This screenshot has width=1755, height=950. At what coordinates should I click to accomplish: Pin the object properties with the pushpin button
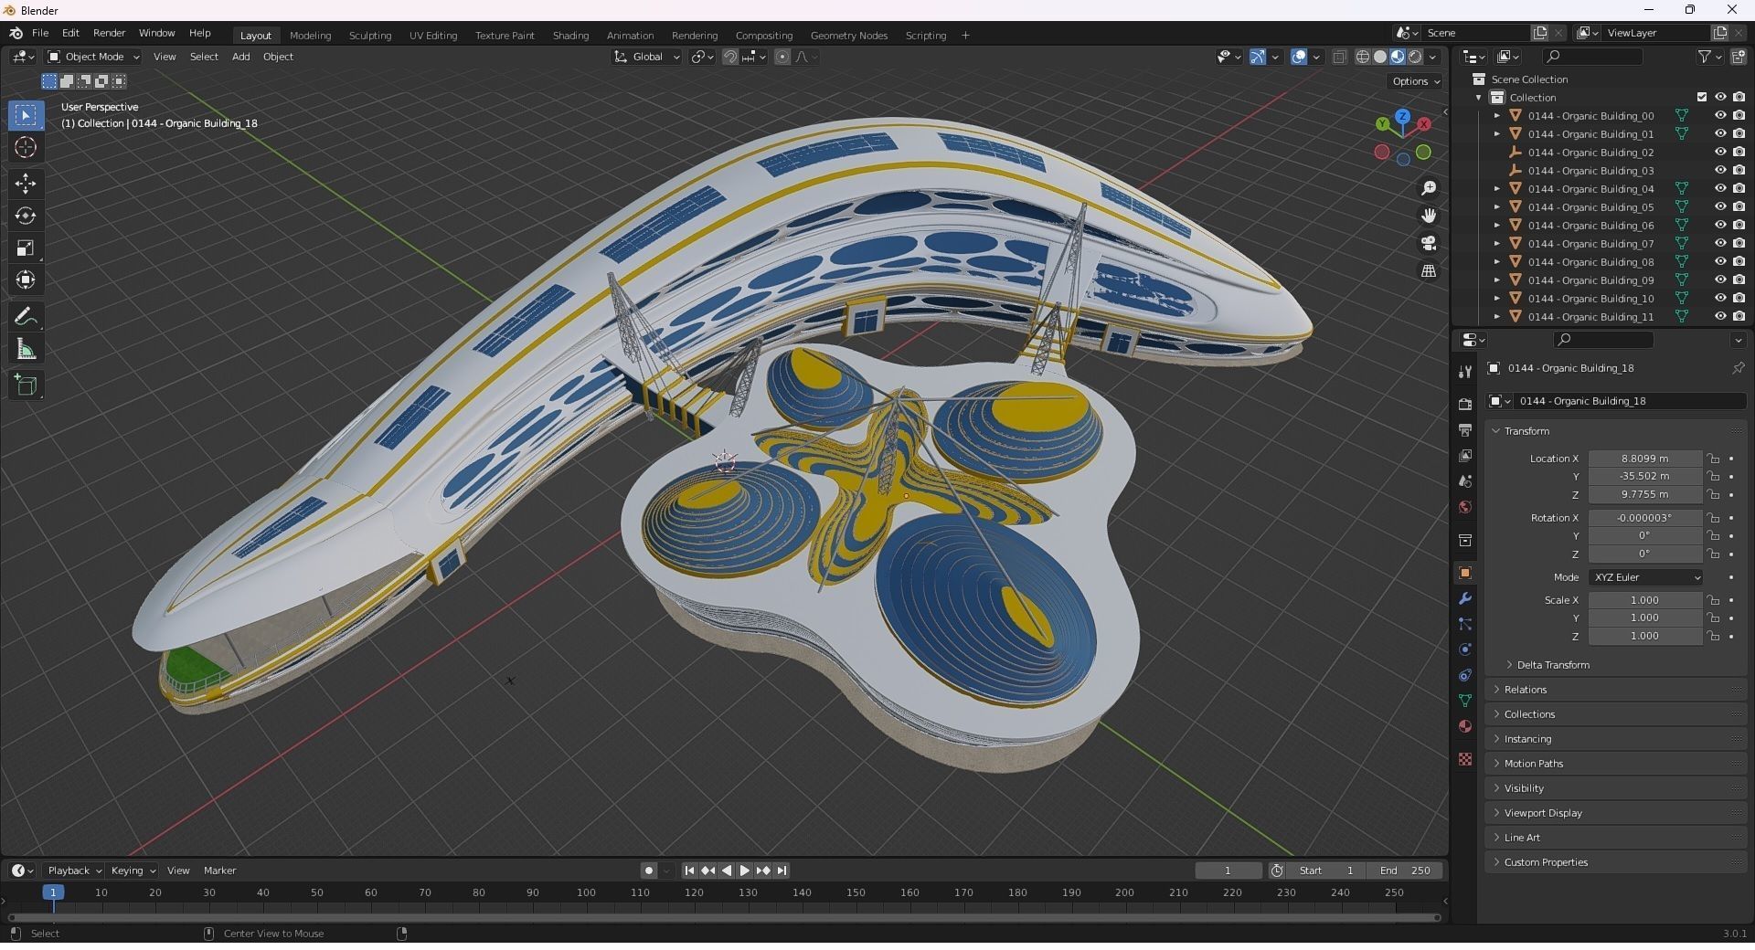click(1739, 368)
